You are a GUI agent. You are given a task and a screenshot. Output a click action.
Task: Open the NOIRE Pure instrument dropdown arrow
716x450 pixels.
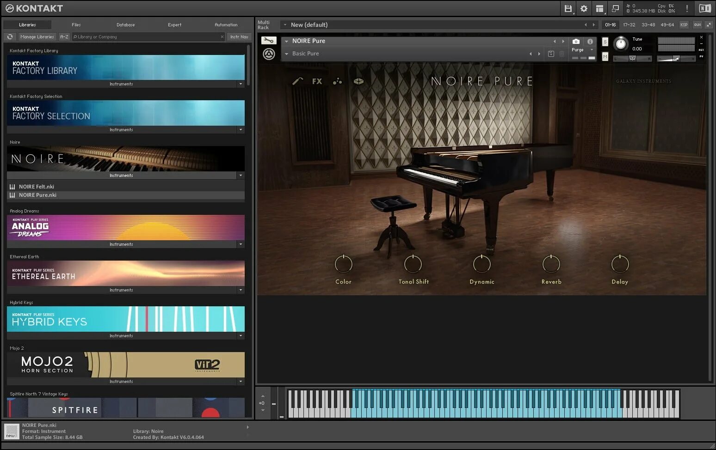[286, 41]
